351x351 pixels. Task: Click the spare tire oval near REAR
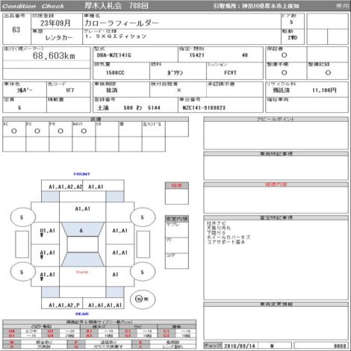coord(143,299)
